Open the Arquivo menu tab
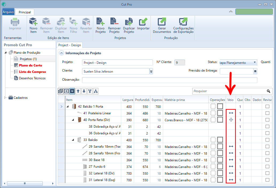Viewport: 276px width, 188px height. point(8,12)
